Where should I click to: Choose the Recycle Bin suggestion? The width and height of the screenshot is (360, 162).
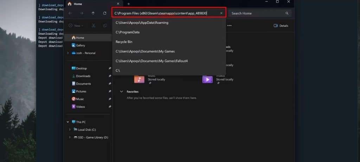click(x=169, y=42)
